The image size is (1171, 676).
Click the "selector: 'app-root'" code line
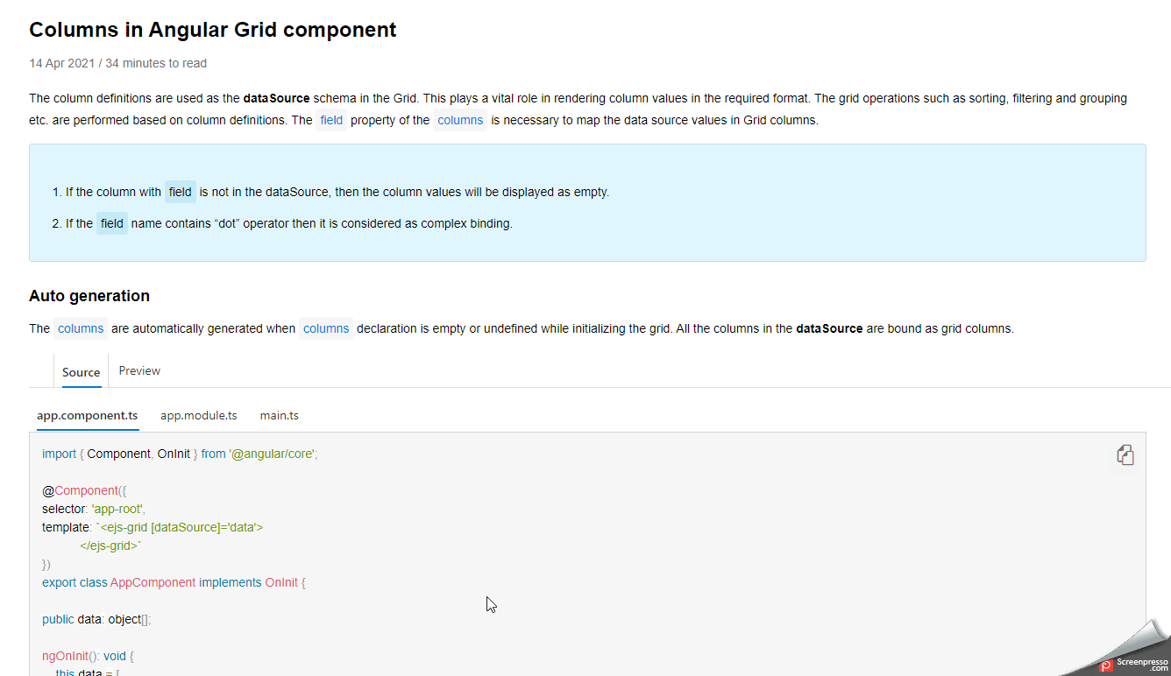coord(94,509)
